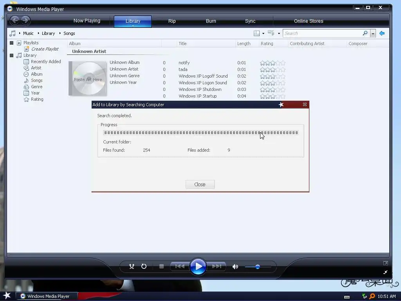The height and width of the screenshot is (301, 401).
Task: Sort by the Rating column header
Action: pyautogui.click(x=273, y=44)
